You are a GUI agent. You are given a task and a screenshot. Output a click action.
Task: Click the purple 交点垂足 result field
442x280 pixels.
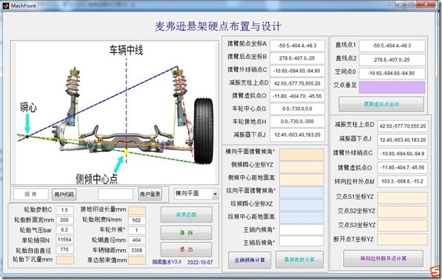(x=392, y=87)
